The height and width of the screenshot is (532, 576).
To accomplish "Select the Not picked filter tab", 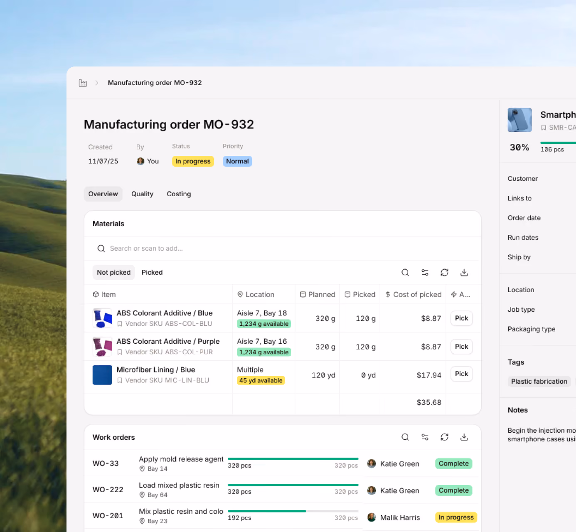I will tap(114, 273).
